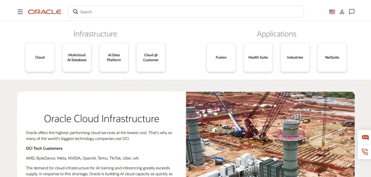Click the OCI Tech Customers subheading

44,148
